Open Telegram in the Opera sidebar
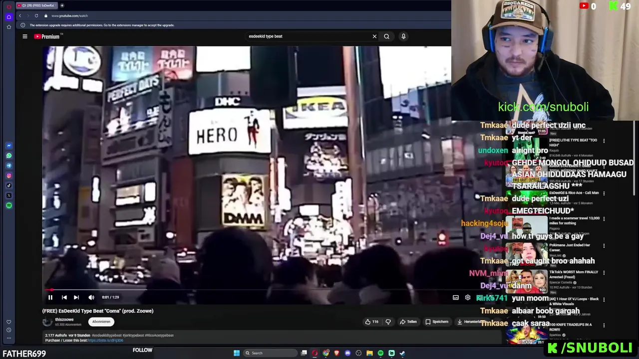 coord(9,166)
